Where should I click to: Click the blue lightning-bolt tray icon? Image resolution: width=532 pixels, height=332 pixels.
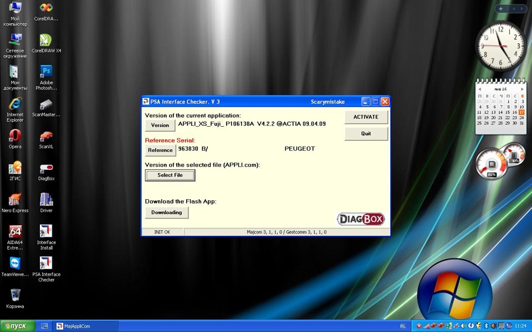click(471, 326)
